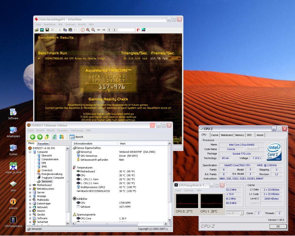
Task: Click the Bericht button in EVEREST toolbar
Action: coord(76,137)
